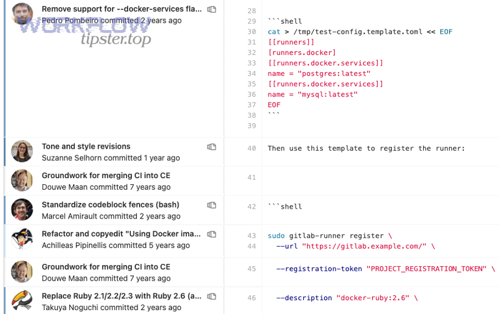Image resolution: width=499 pixels, height=314 pixels.
Task: Click line number 30 in the code
Action: [252, 32]
